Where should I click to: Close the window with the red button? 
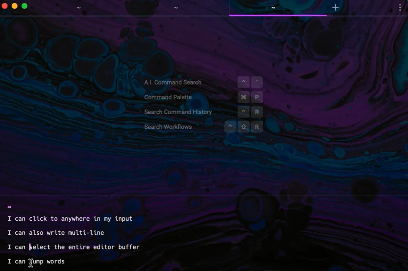tap(4, 6)
